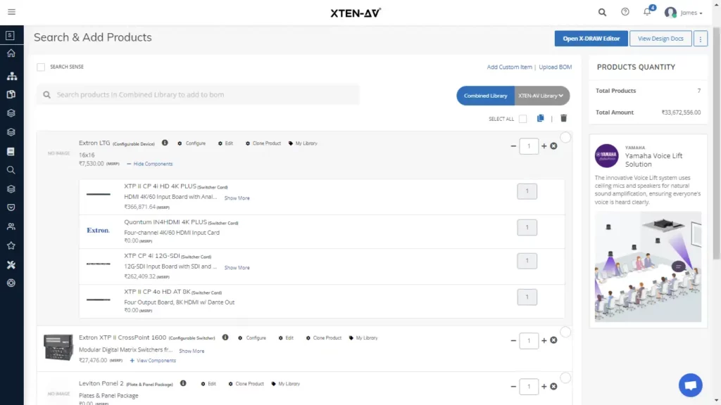Clone the Extron XTP II CrossPoint 1600
The width and height of the screenshot is (721, 405).
[x=324, y=338]
